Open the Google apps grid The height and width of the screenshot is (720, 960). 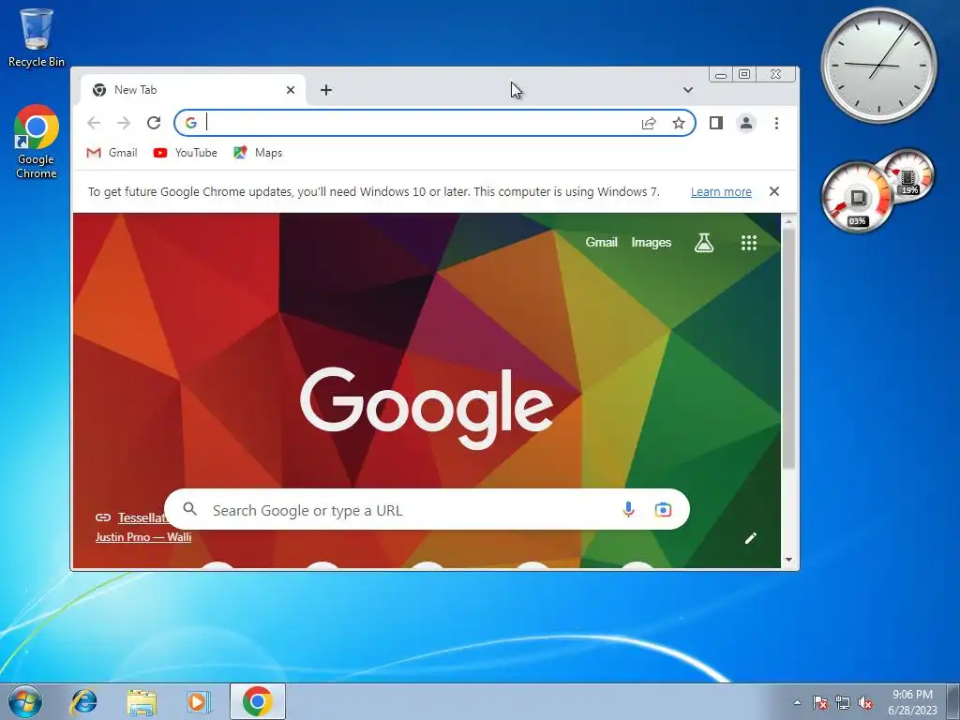click(749, 243)
